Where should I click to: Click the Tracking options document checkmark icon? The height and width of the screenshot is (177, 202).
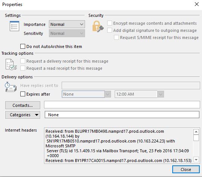point(11,64)
